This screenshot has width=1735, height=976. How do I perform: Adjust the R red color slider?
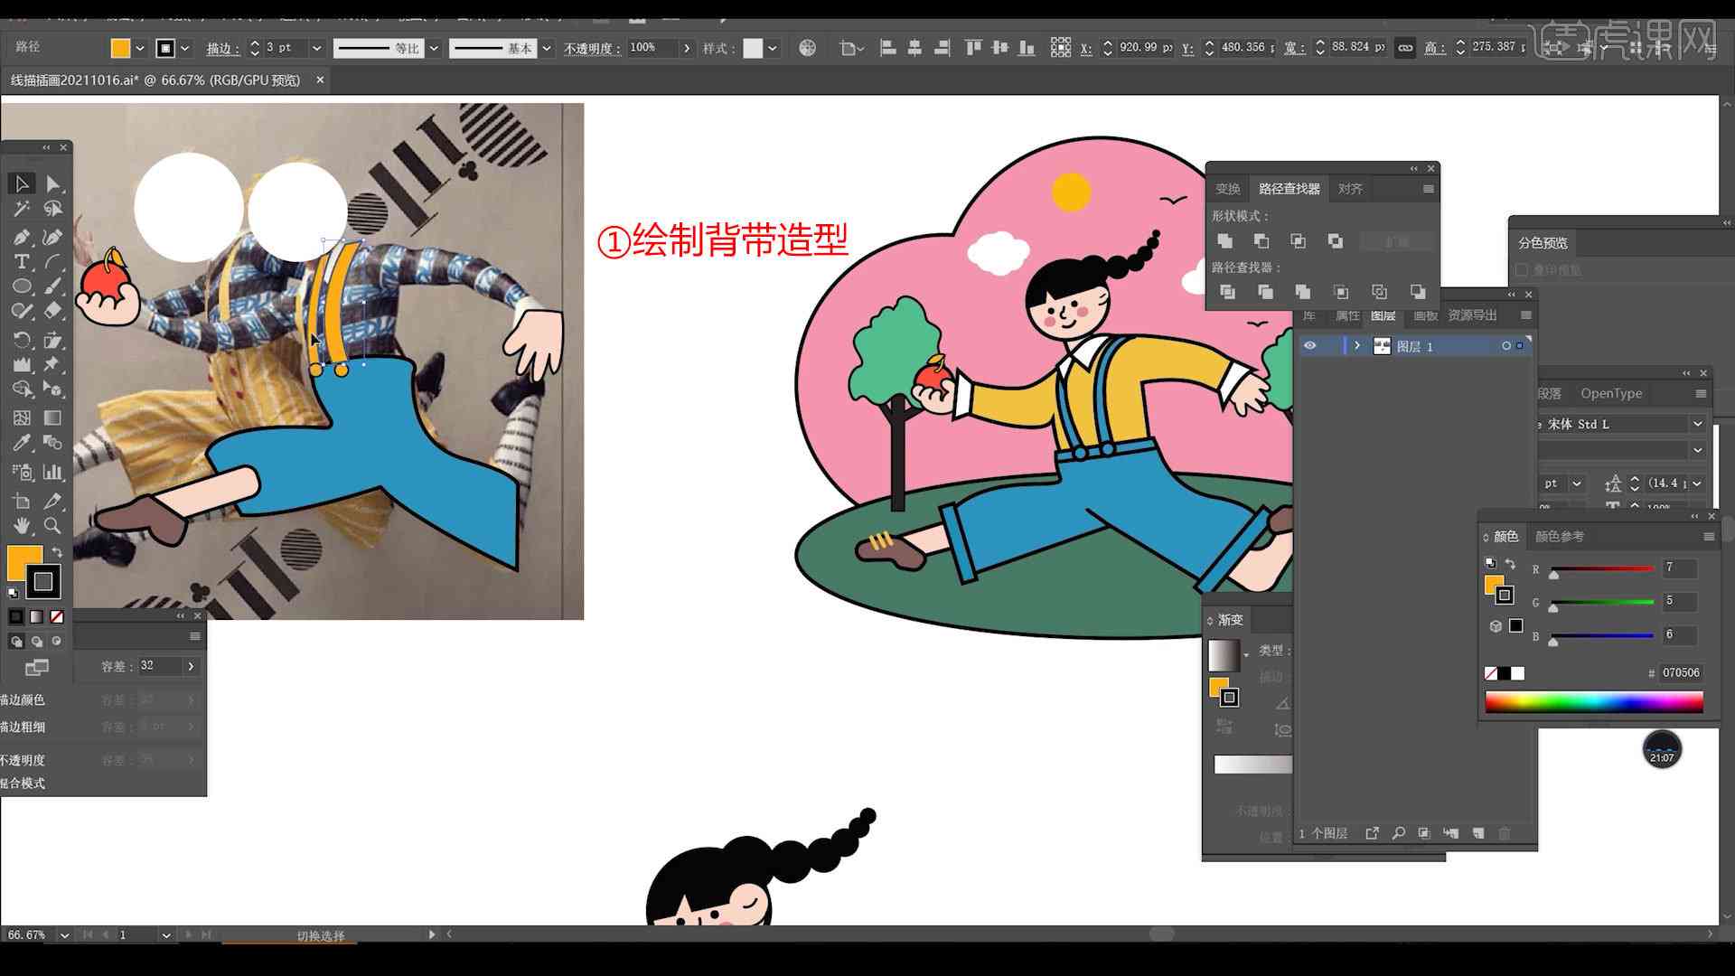pos(1602,571)
